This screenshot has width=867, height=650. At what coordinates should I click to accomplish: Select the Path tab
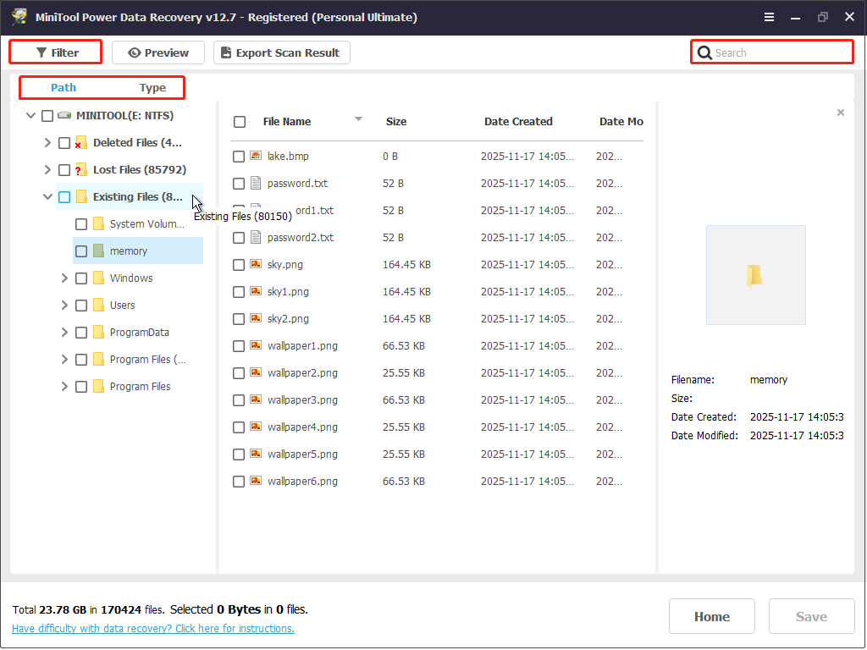[63, 87]
